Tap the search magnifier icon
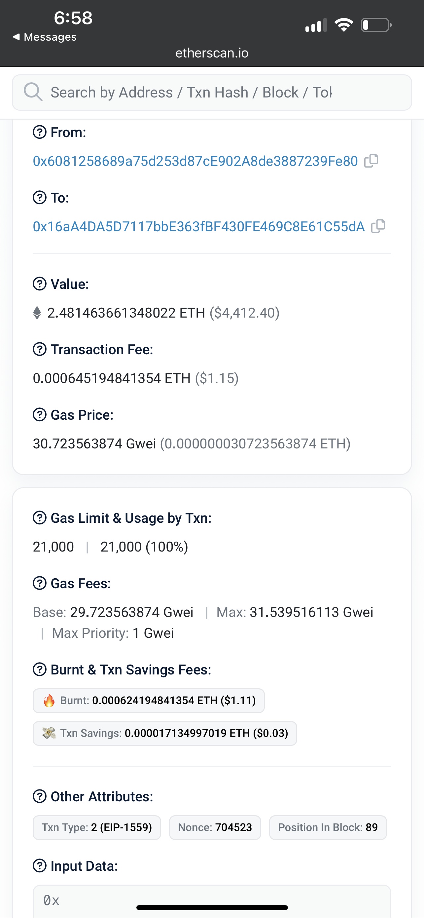 coord(33,92)
